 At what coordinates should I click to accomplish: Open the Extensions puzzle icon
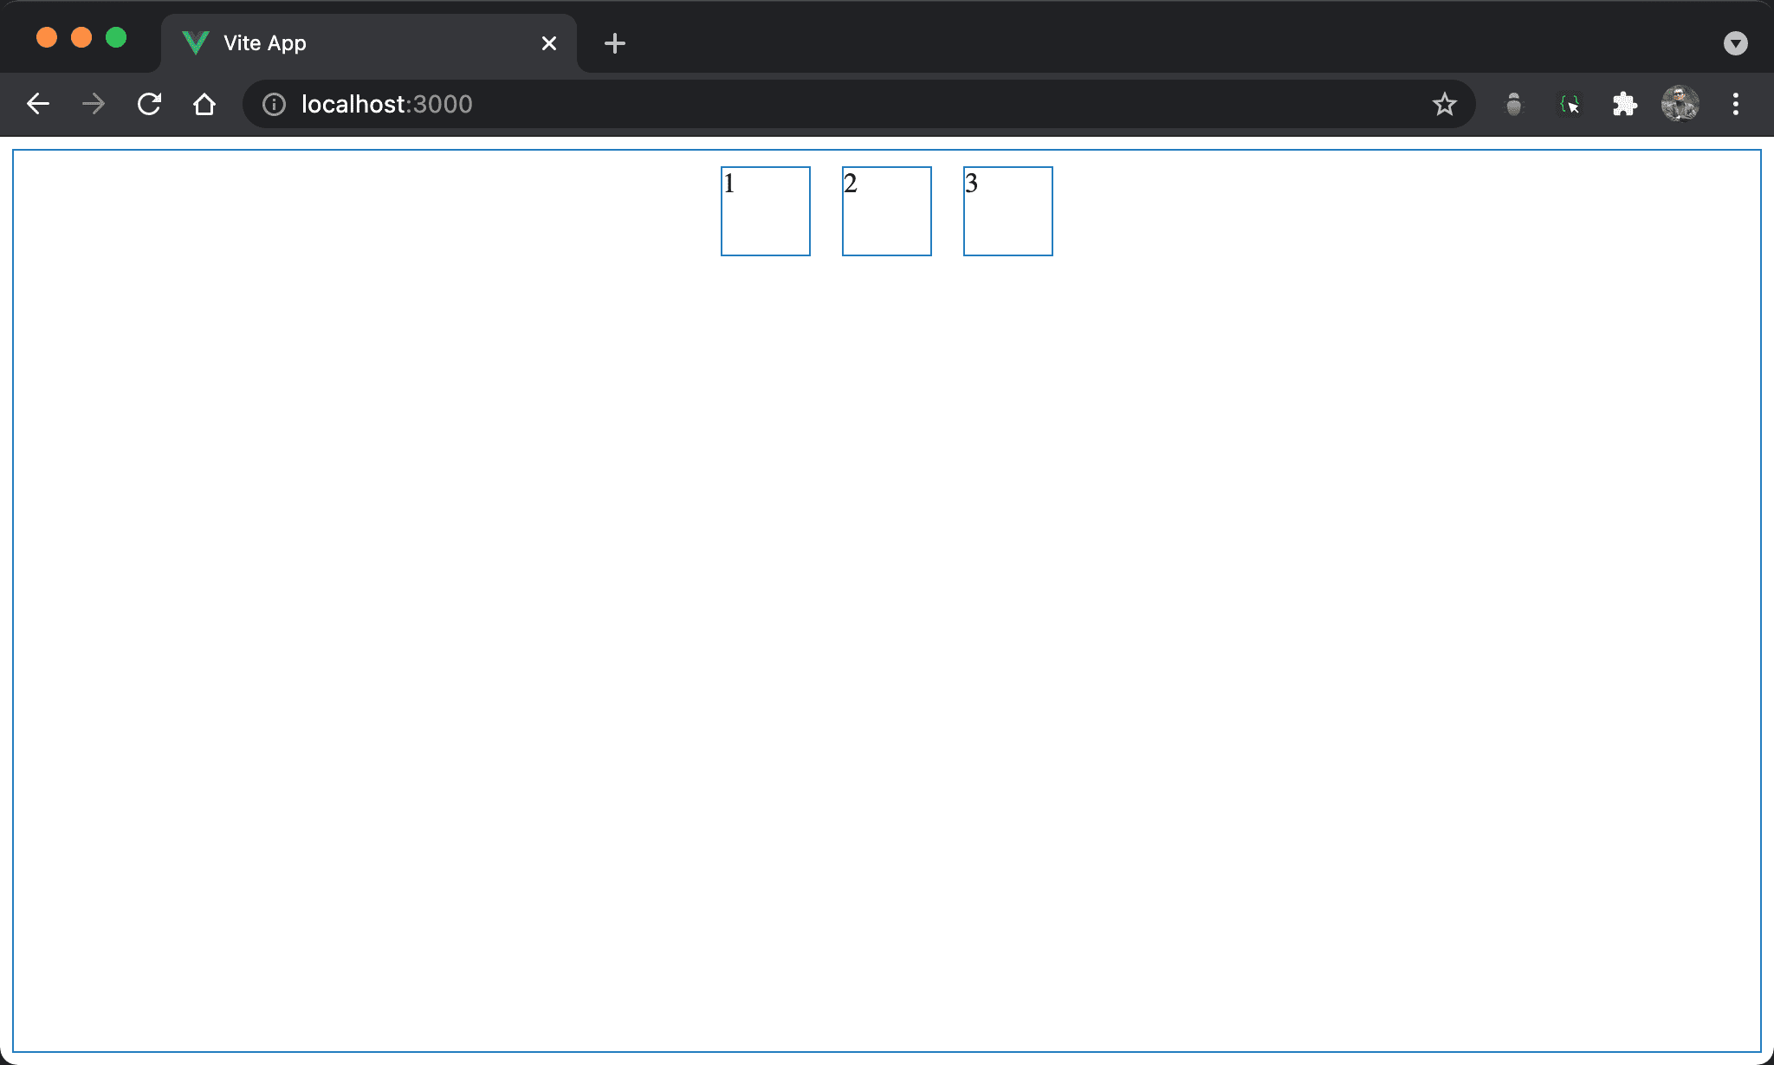tap(1624, 104)
